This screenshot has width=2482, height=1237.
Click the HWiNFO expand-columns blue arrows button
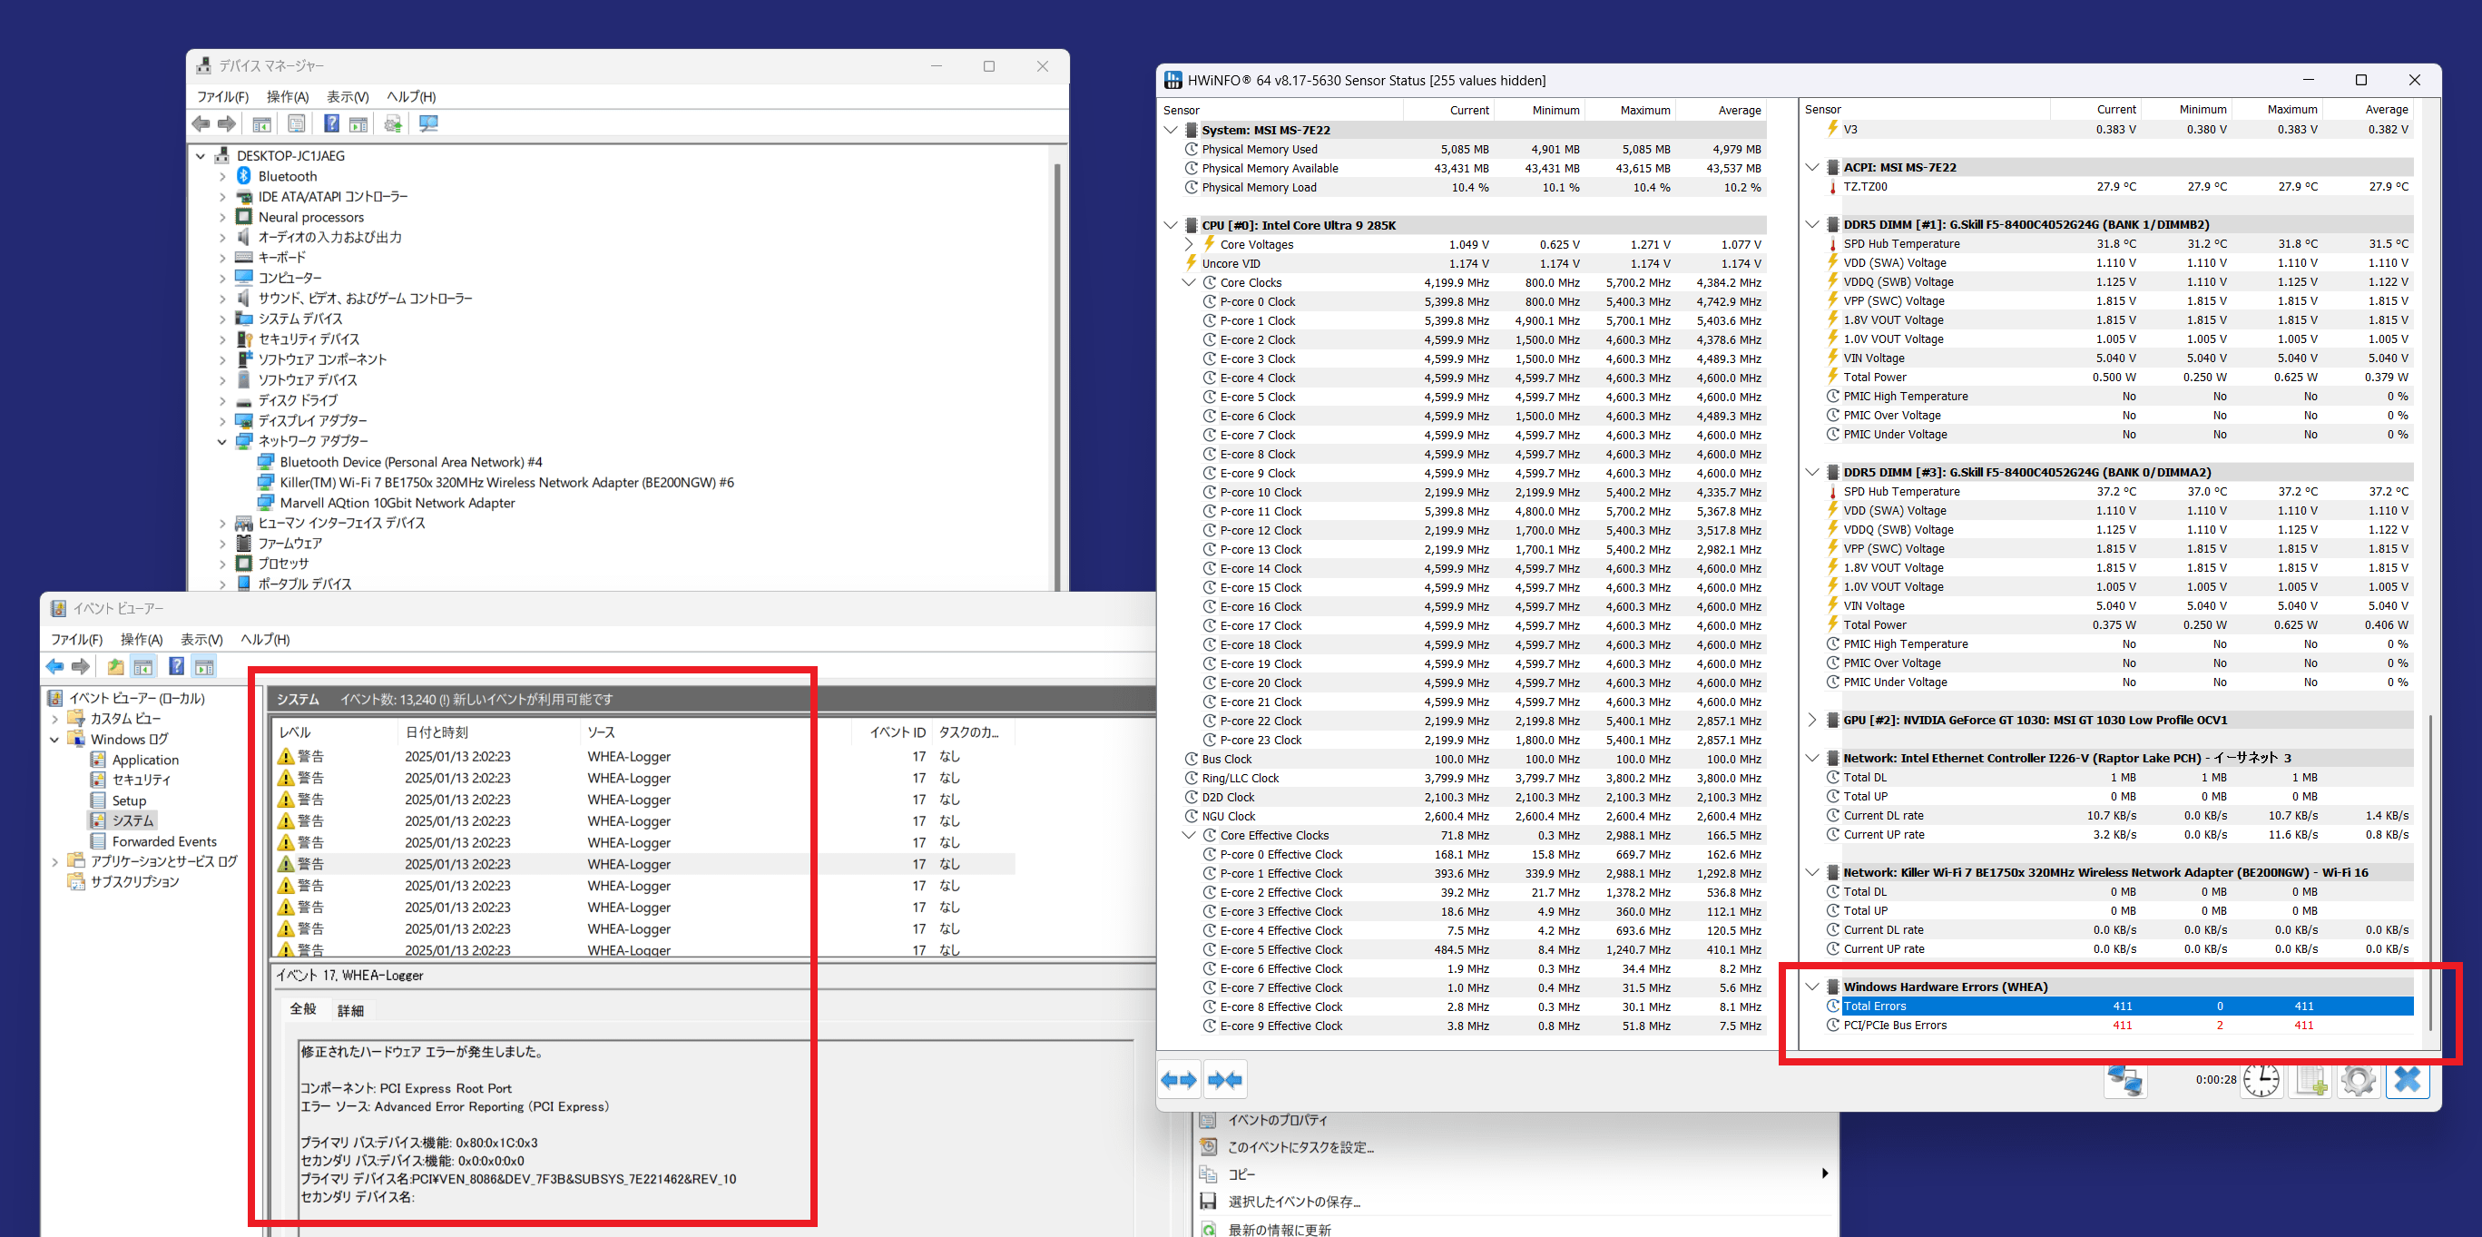tap(1180, 1079)
